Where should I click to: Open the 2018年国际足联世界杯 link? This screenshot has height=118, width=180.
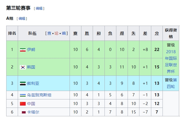(x=171, y=62)
